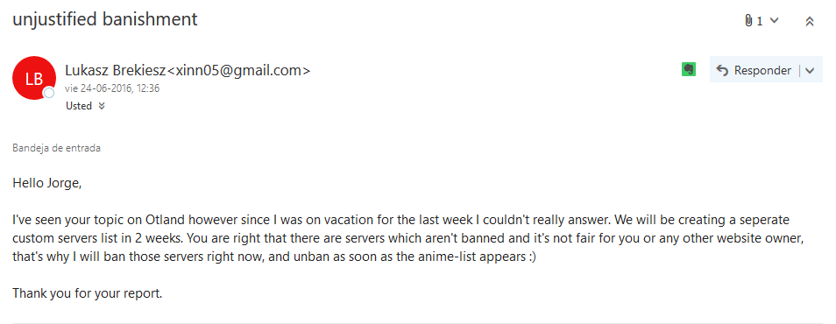
Task: Click the Responder reply button
Action: coord(754,70)
